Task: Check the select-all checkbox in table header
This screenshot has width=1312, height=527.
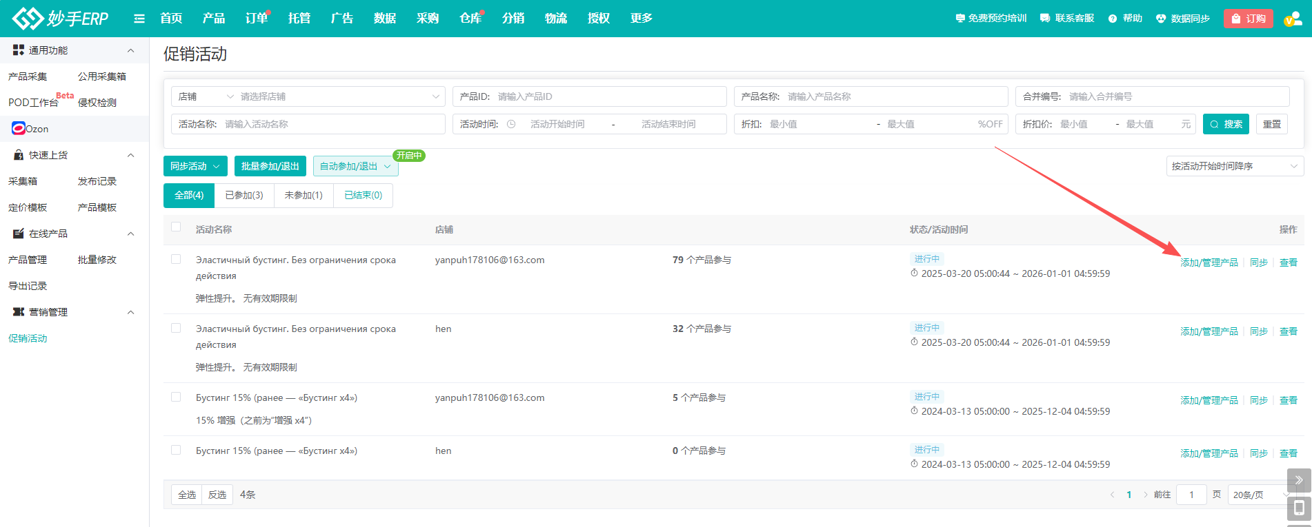Action: (x=176, y=227)
